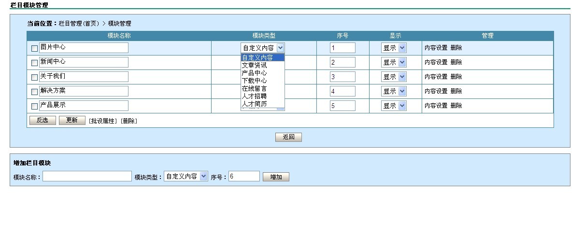Choose 人才招聘 from the type list
This screenshot has width=584, height=234.
coord(254,96)
